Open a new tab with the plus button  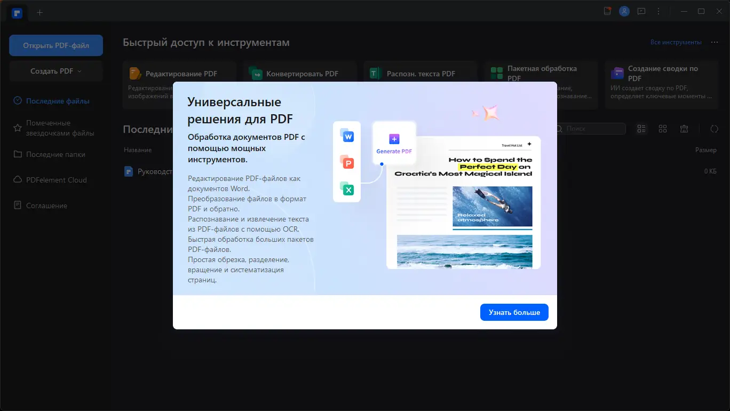(39, 12)
